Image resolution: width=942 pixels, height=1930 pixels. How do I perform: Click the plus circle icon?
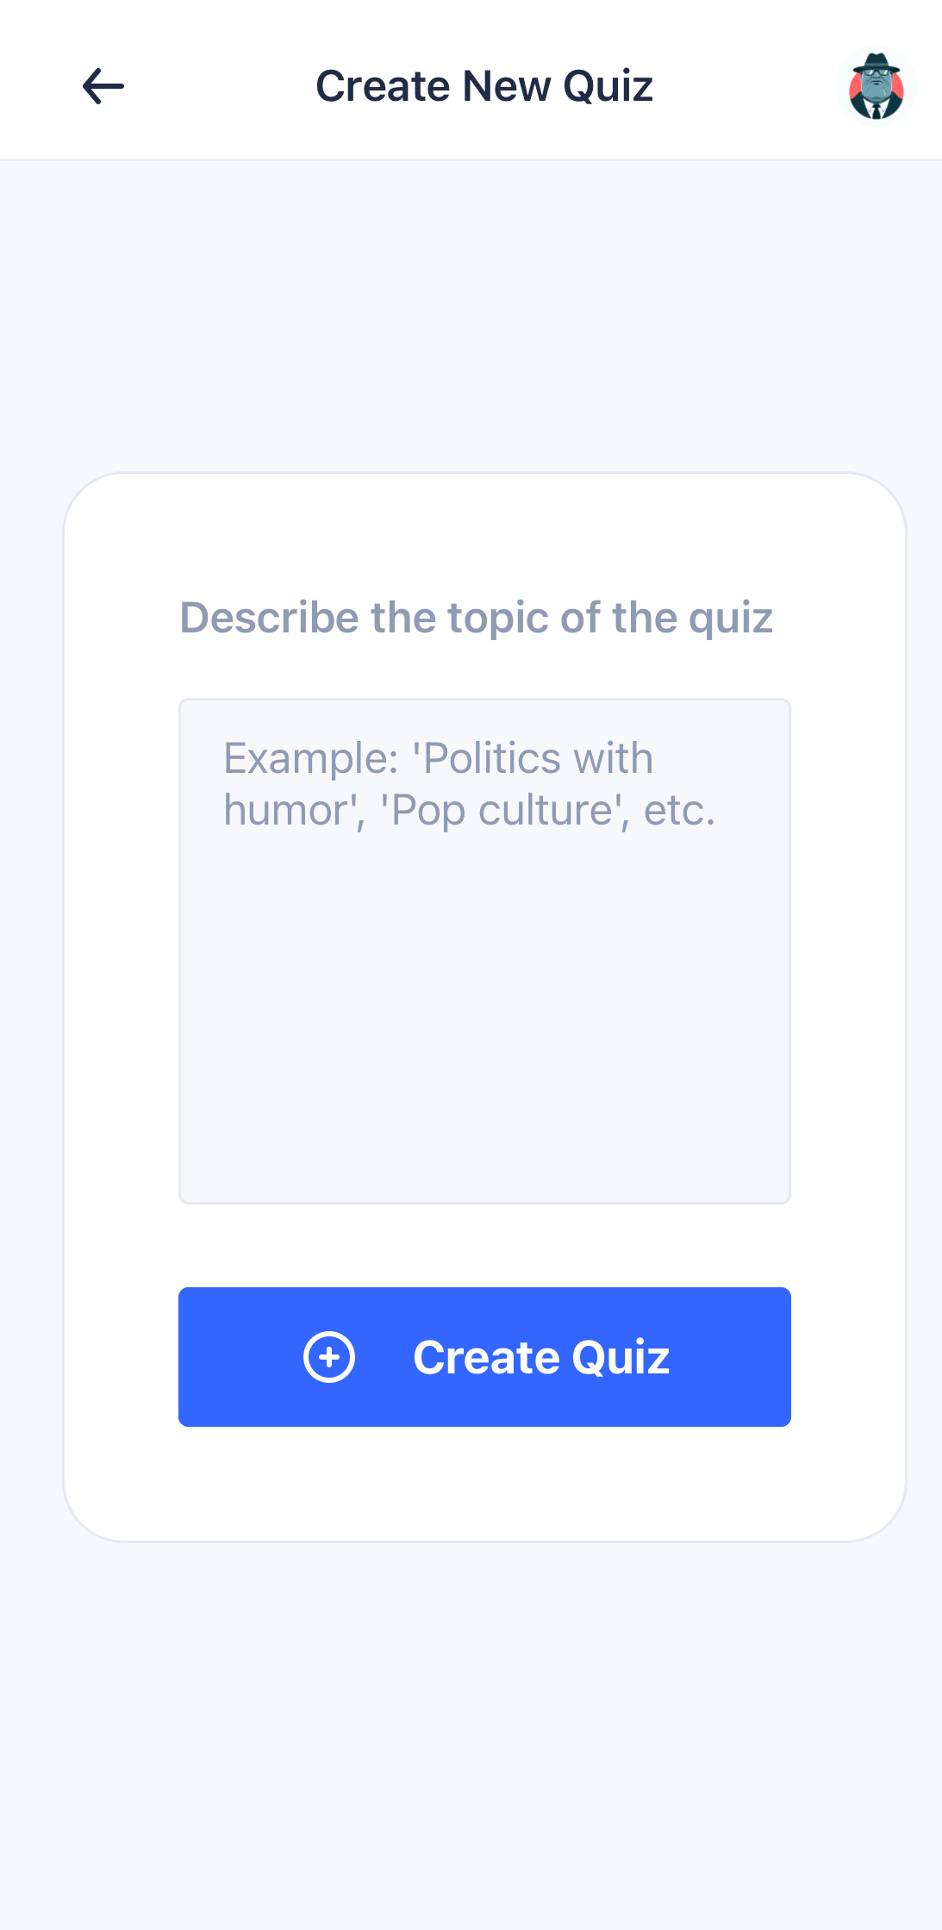[x=329, y=1357]
